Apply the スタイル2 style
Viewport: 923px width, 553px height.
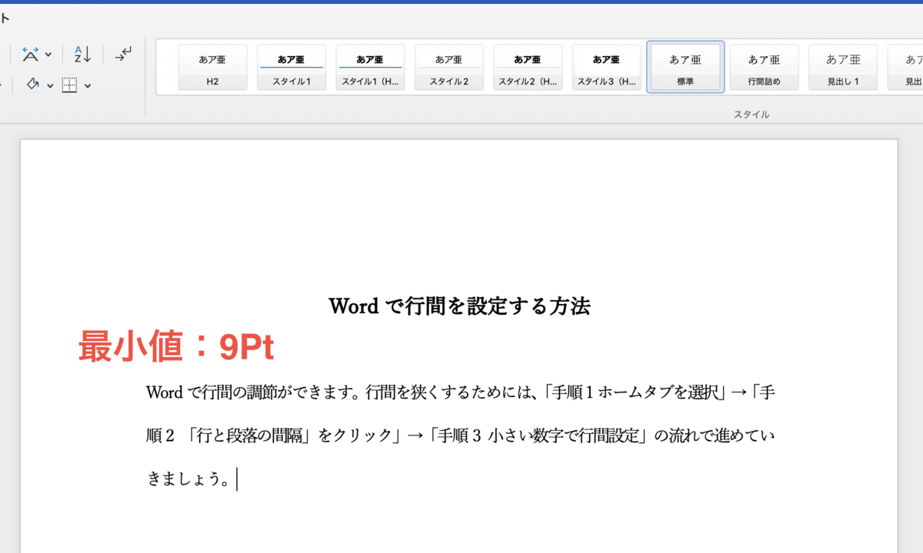pyautogui.click(x=448, y=67)
